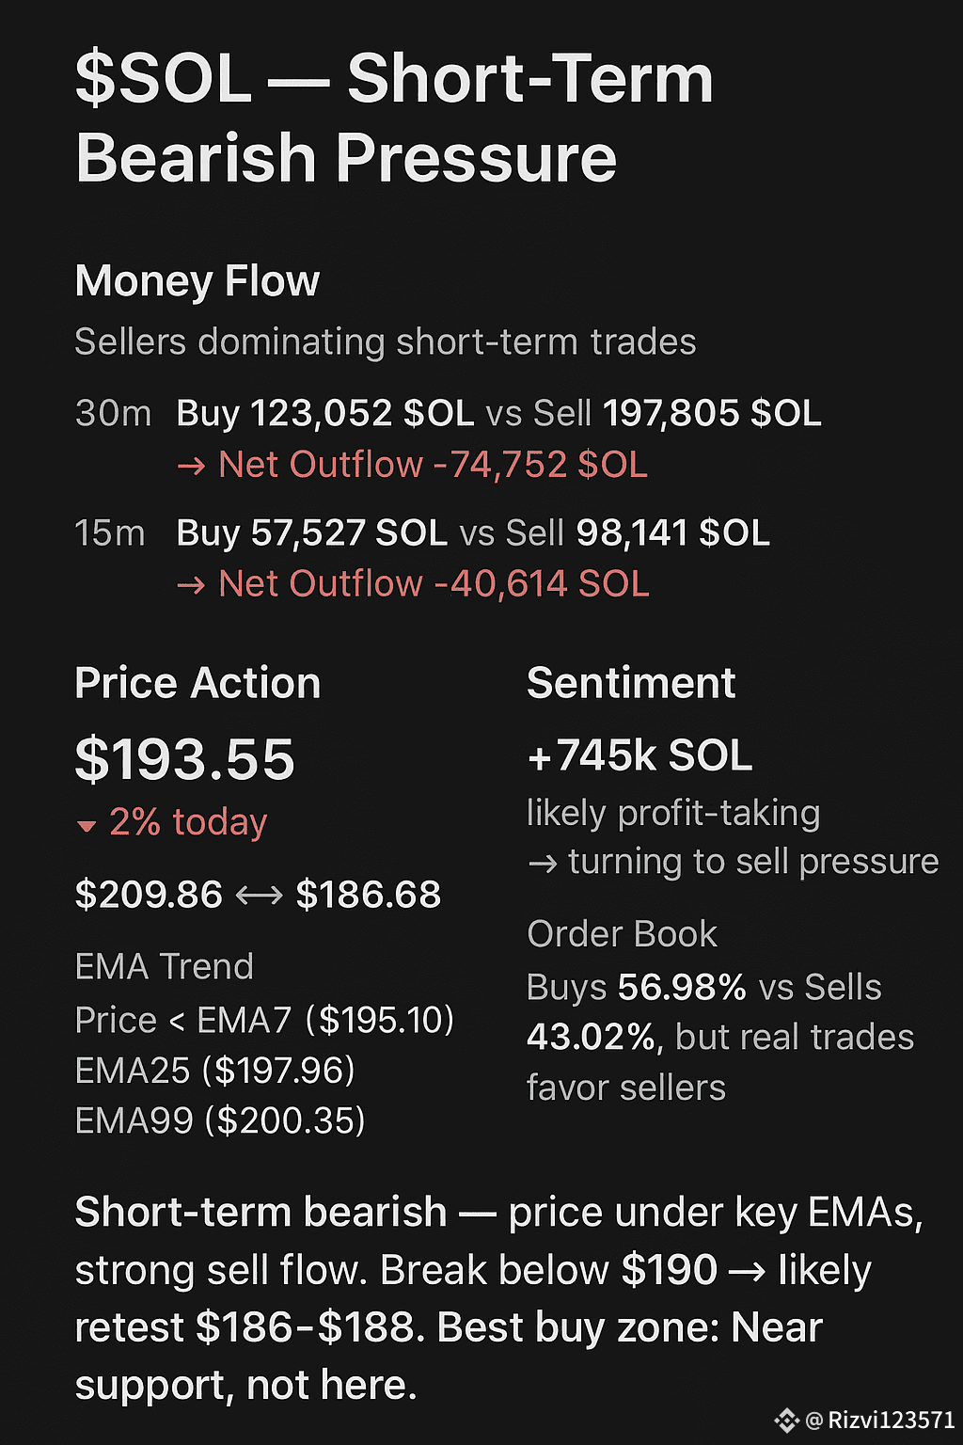Click the EMA Trend subheading
The width and height of the screenshot is (963, 1445).
(165, 967)
